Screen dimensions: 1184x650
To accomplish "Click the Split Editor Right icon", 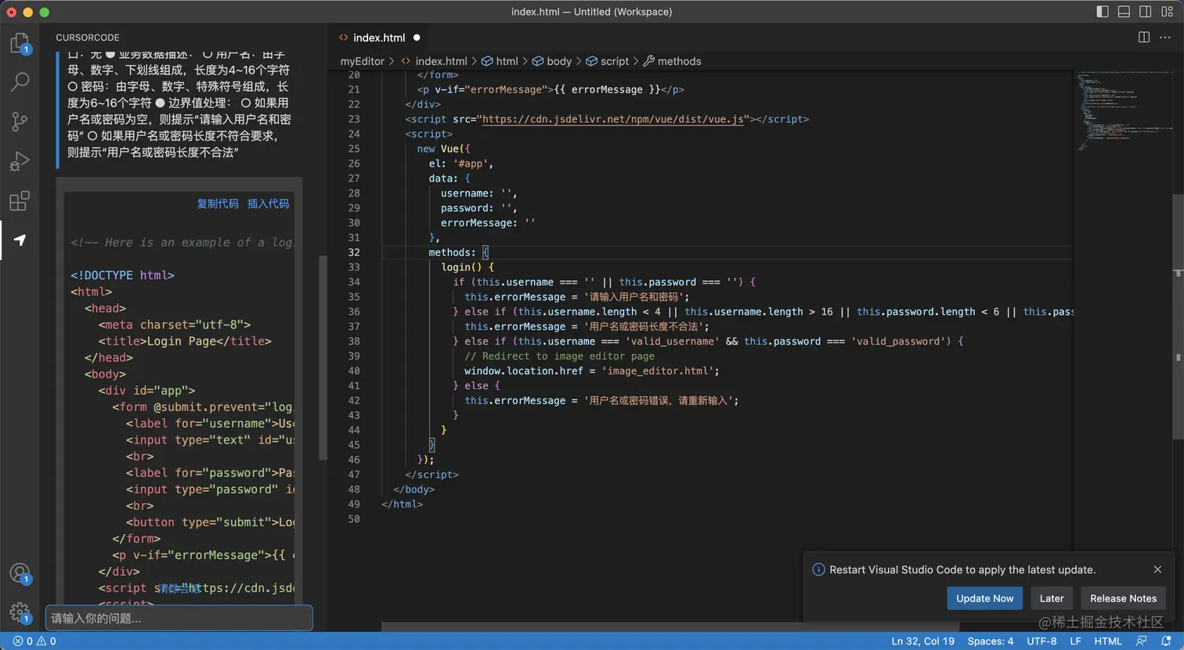I will pos(1144,38).
